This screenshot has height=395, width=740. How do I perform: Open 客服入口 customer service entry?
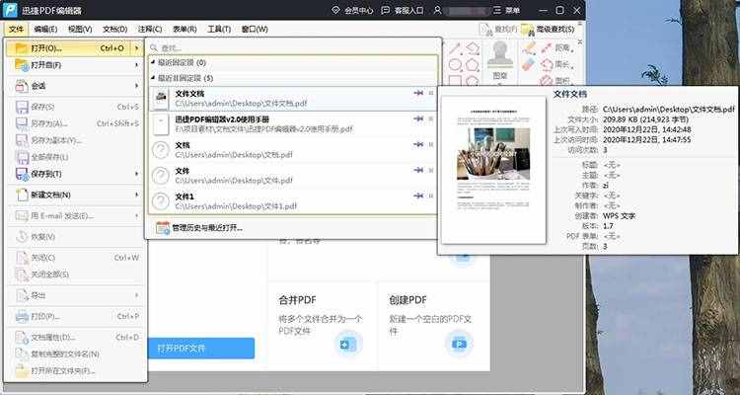pos(403,10)
